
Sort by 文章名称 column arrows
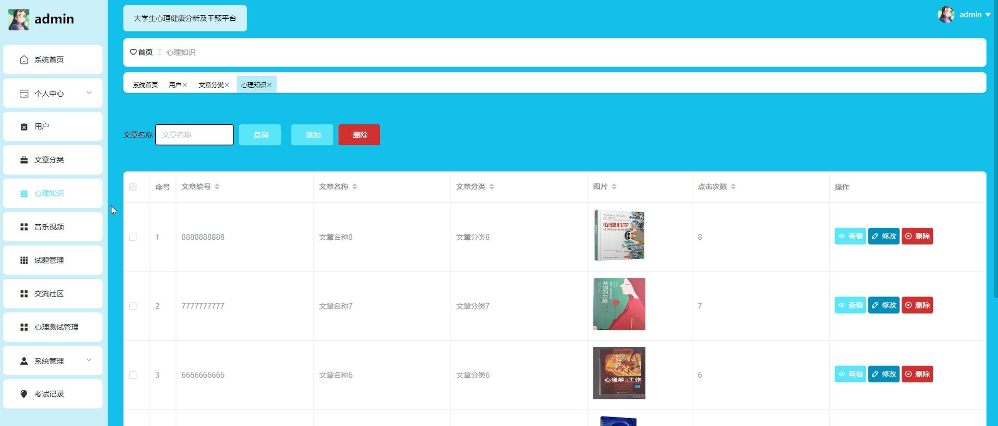(x=355, y=187)
